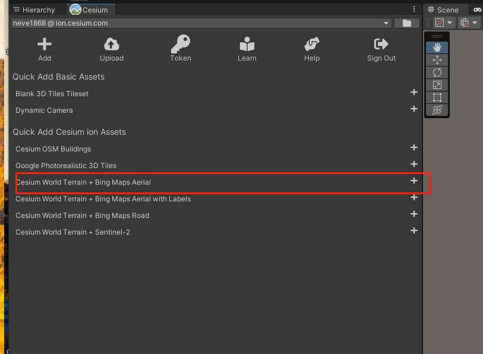This screenshot has width=483, height=354.
Task: Select the Rotate tool
Action: point(437,72)
